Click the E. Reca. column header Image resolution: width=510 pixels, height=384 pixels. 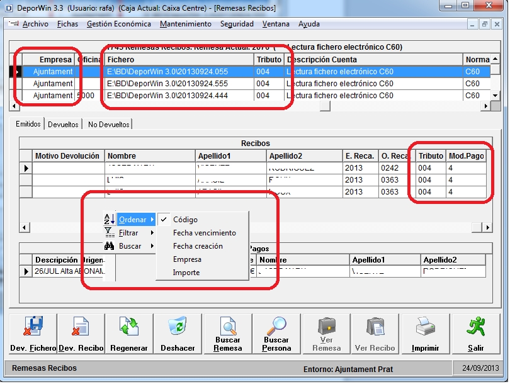[x=360, y=155]
